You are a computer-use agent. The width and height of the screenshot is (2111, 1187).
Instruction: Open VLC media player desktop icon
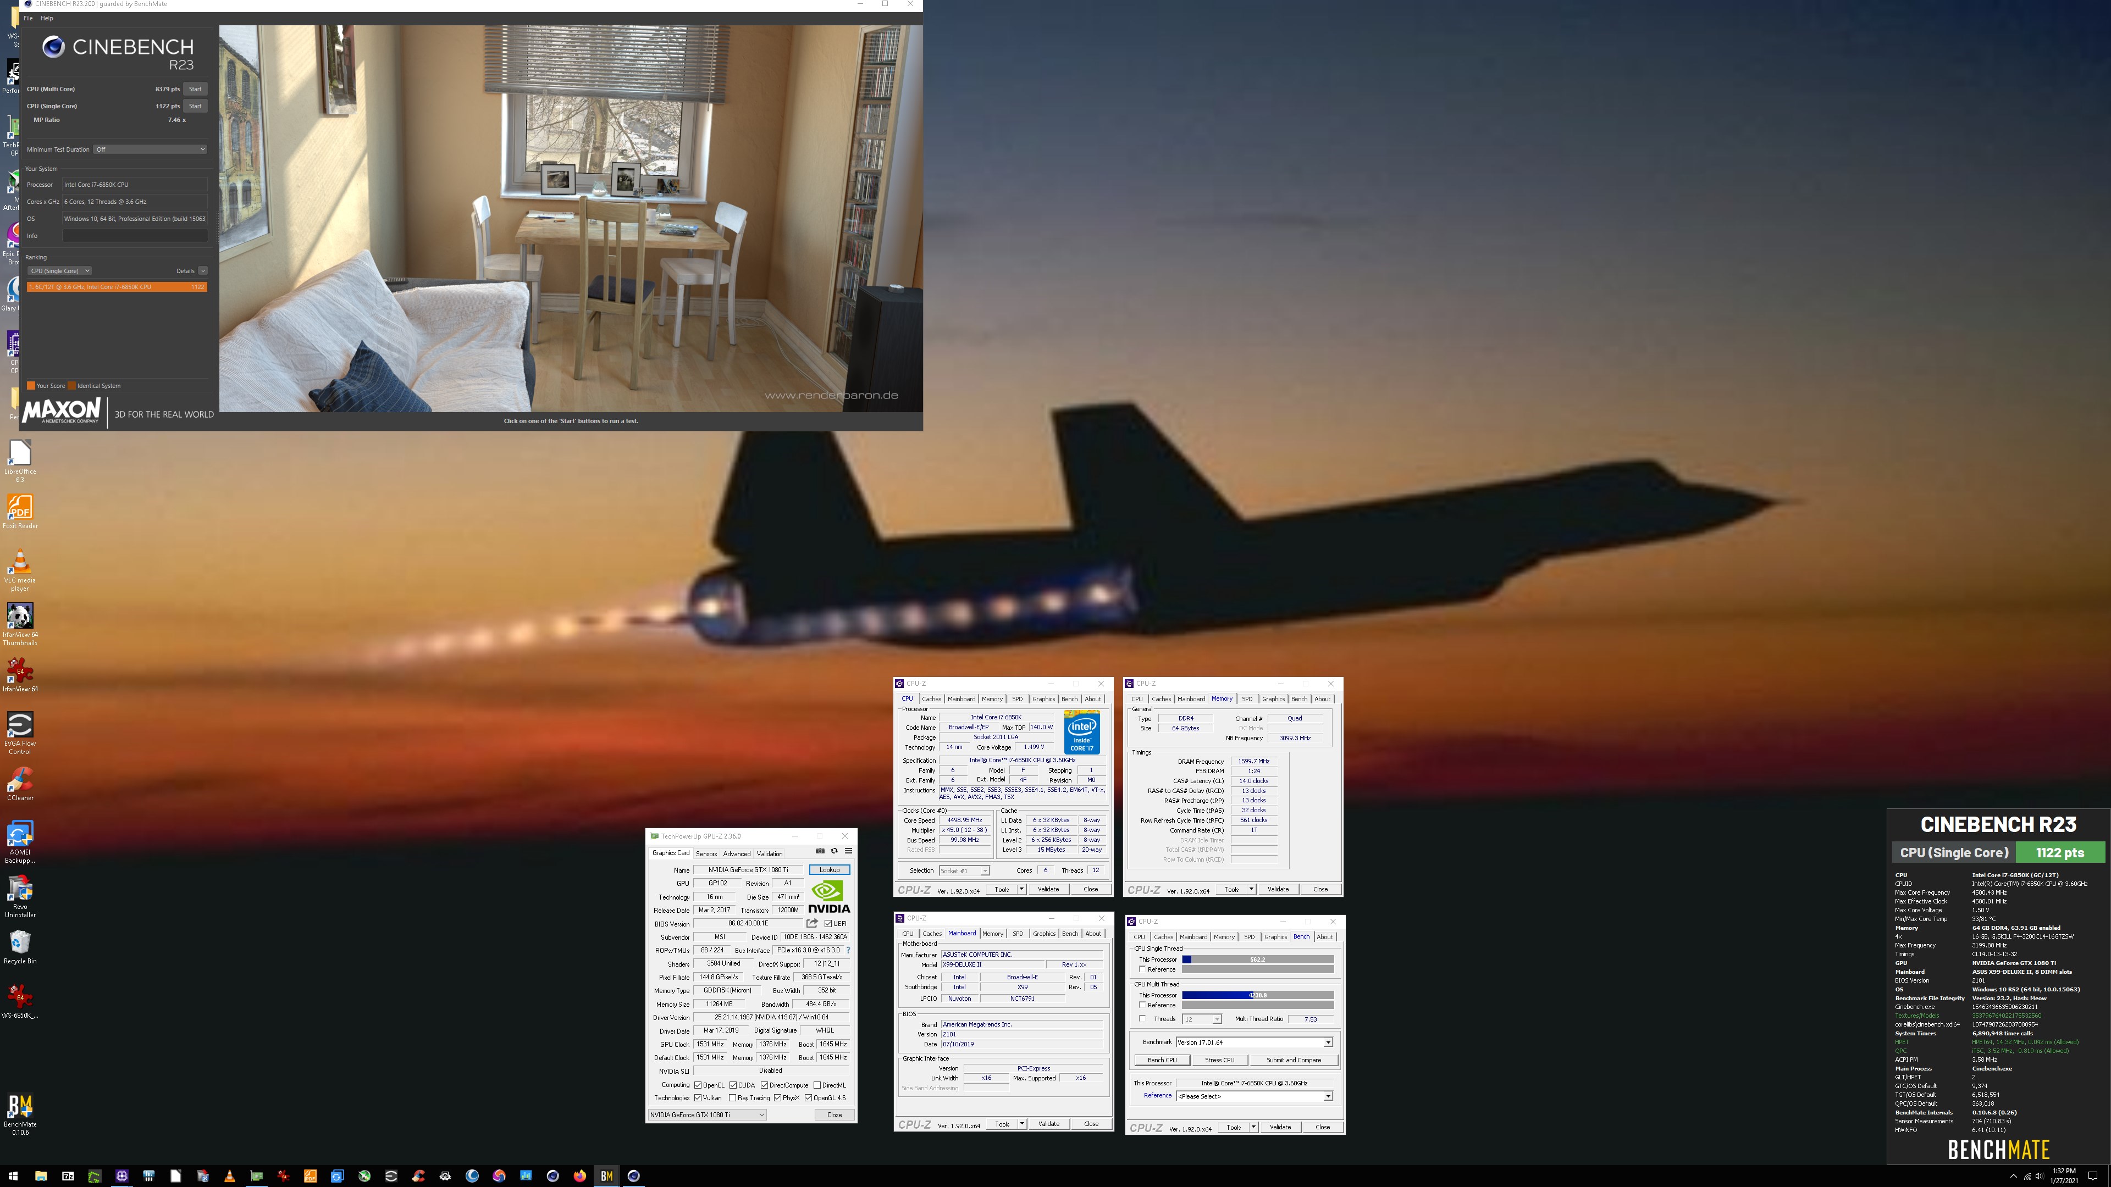coord(20,570)
